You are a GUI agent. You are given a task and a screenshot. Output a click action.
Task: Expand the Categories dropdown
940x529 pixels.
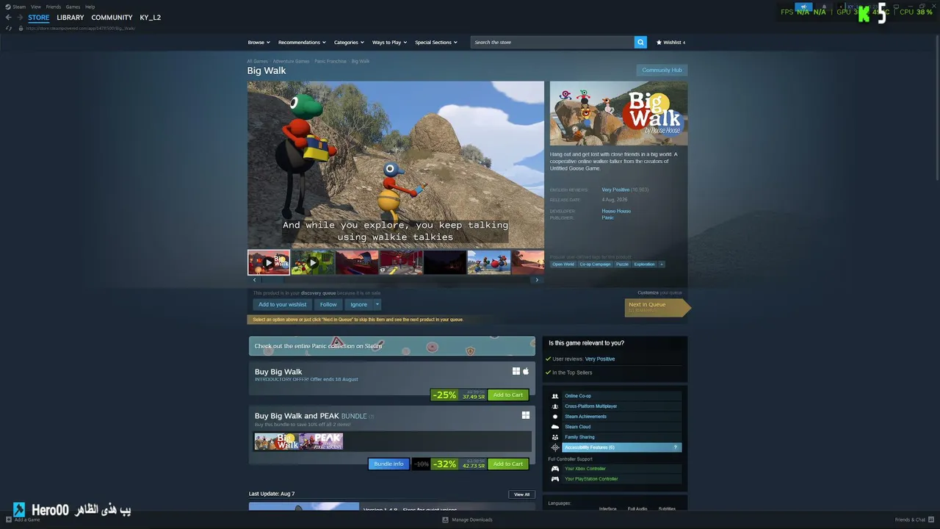tap(349, 43)
